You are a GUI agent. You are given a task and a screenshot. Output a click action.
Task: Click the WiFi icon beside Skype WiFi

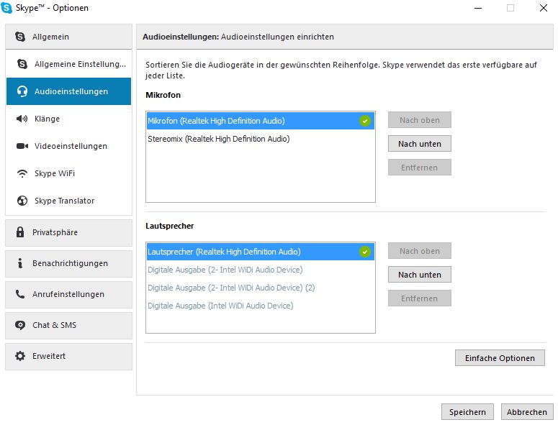pyautogui.click(x=22, y=173)
